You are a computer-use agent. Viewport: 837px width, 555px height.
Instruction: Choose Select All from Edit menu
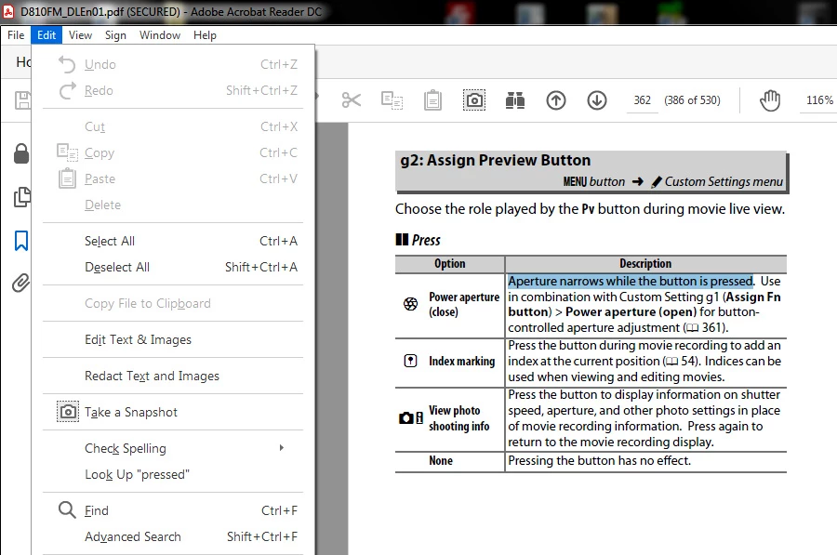[x=174, y=241]
